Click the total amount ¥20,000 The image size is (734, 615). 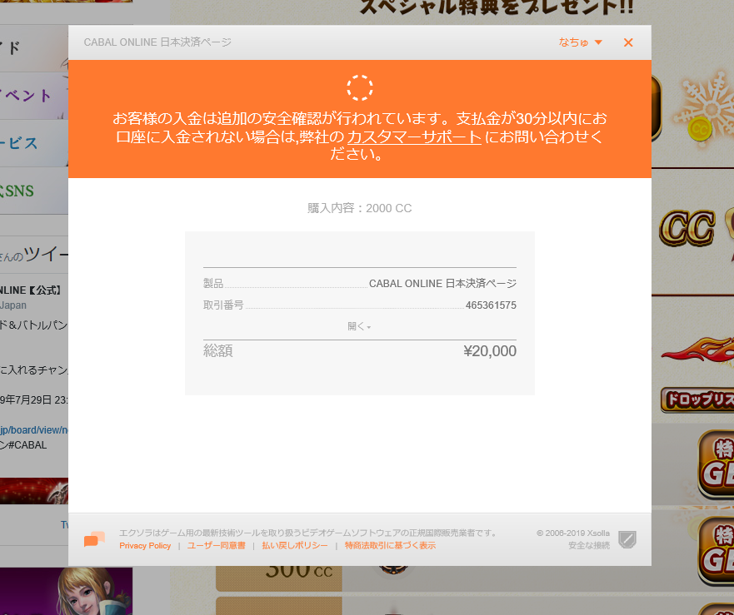click(x=490, y=351)
